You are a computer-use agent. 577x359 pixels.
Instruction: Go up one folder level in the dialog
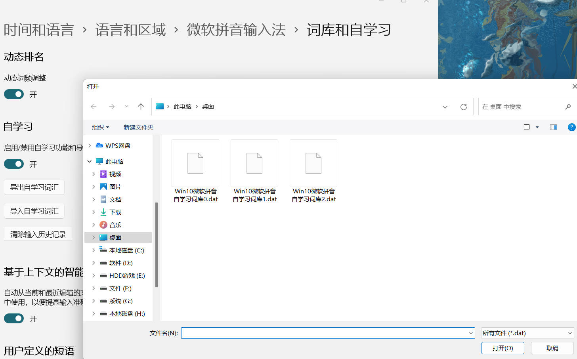click(141, 106)
